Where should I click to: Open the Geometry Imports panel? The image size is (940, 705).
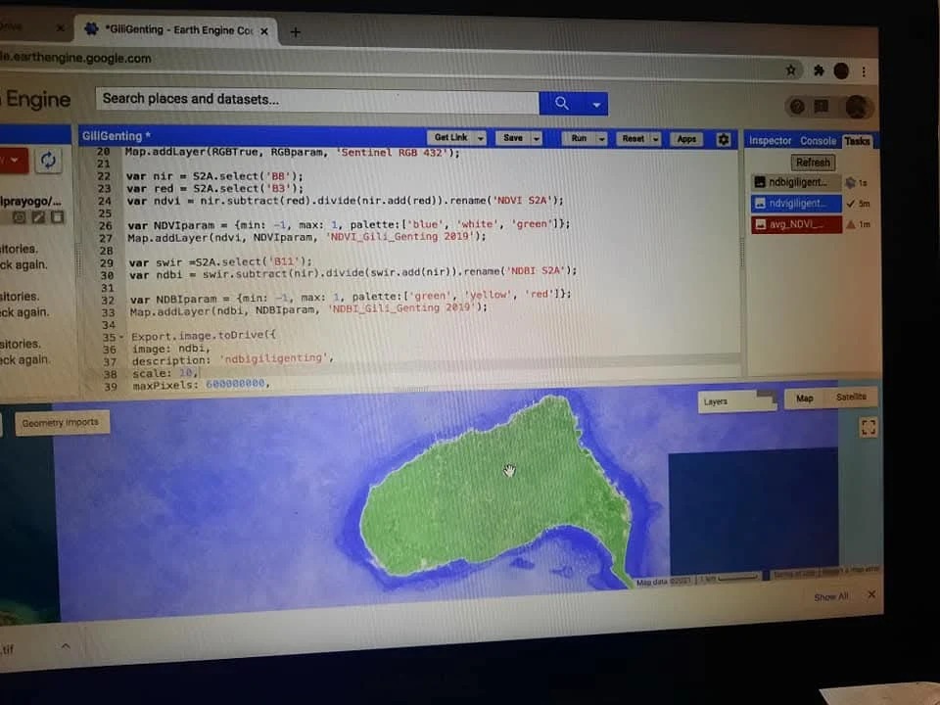pos(62,423)
